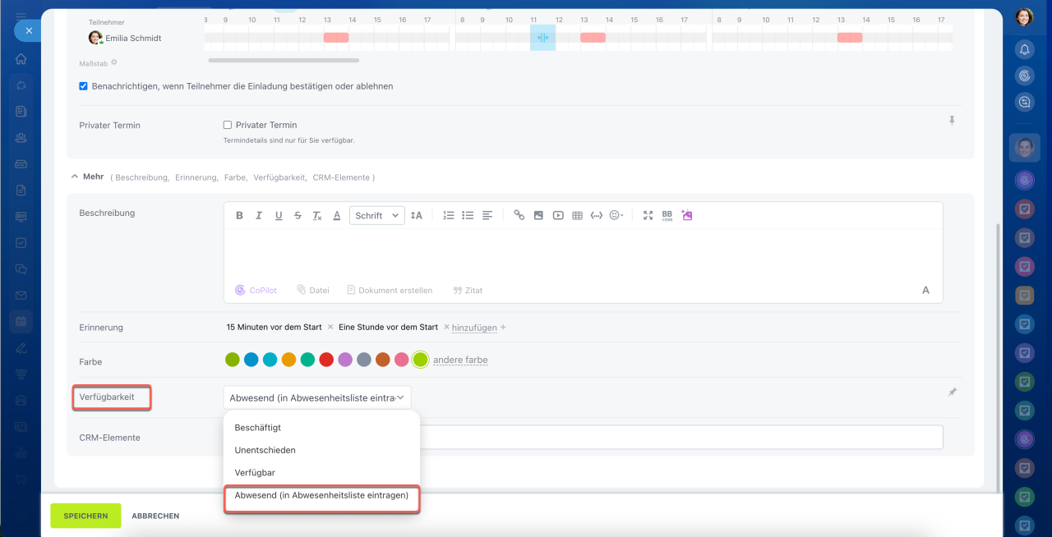Image resolution: width=1052 pixels, height=537 pixels.
Task: Enable the Privater Termin checkbox
Action: pos(228,125)
